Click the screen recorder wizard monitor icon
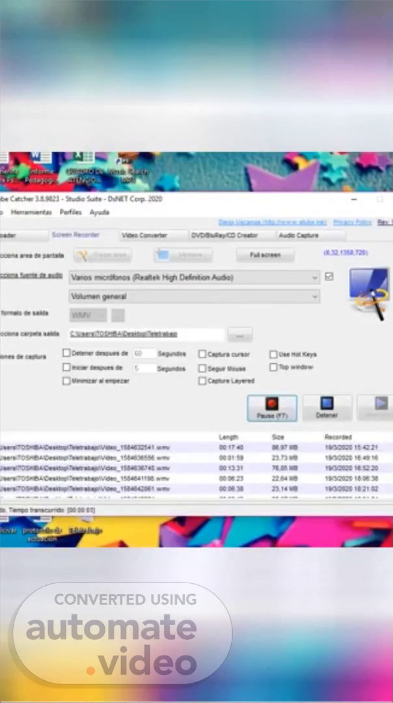393x703 pixels. pyautogui.click(x=368, y=291)
